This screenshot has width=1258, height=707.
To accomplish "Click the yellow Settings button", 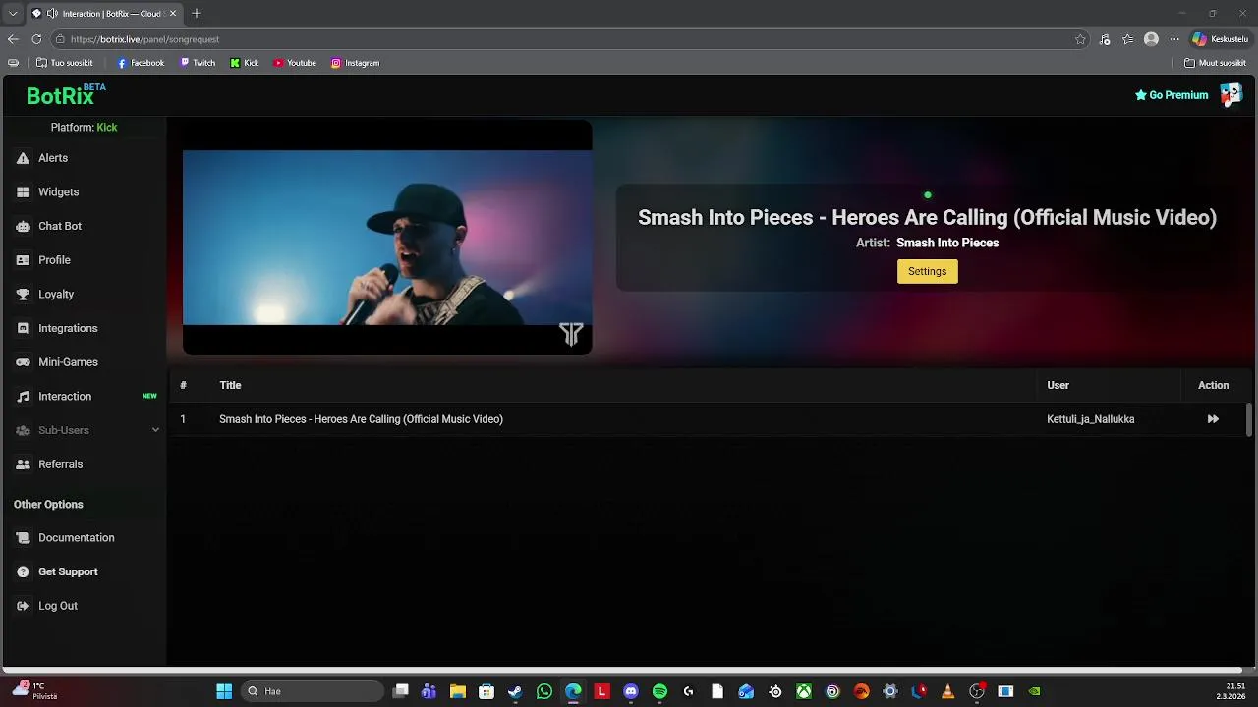I will click(927, 271).
